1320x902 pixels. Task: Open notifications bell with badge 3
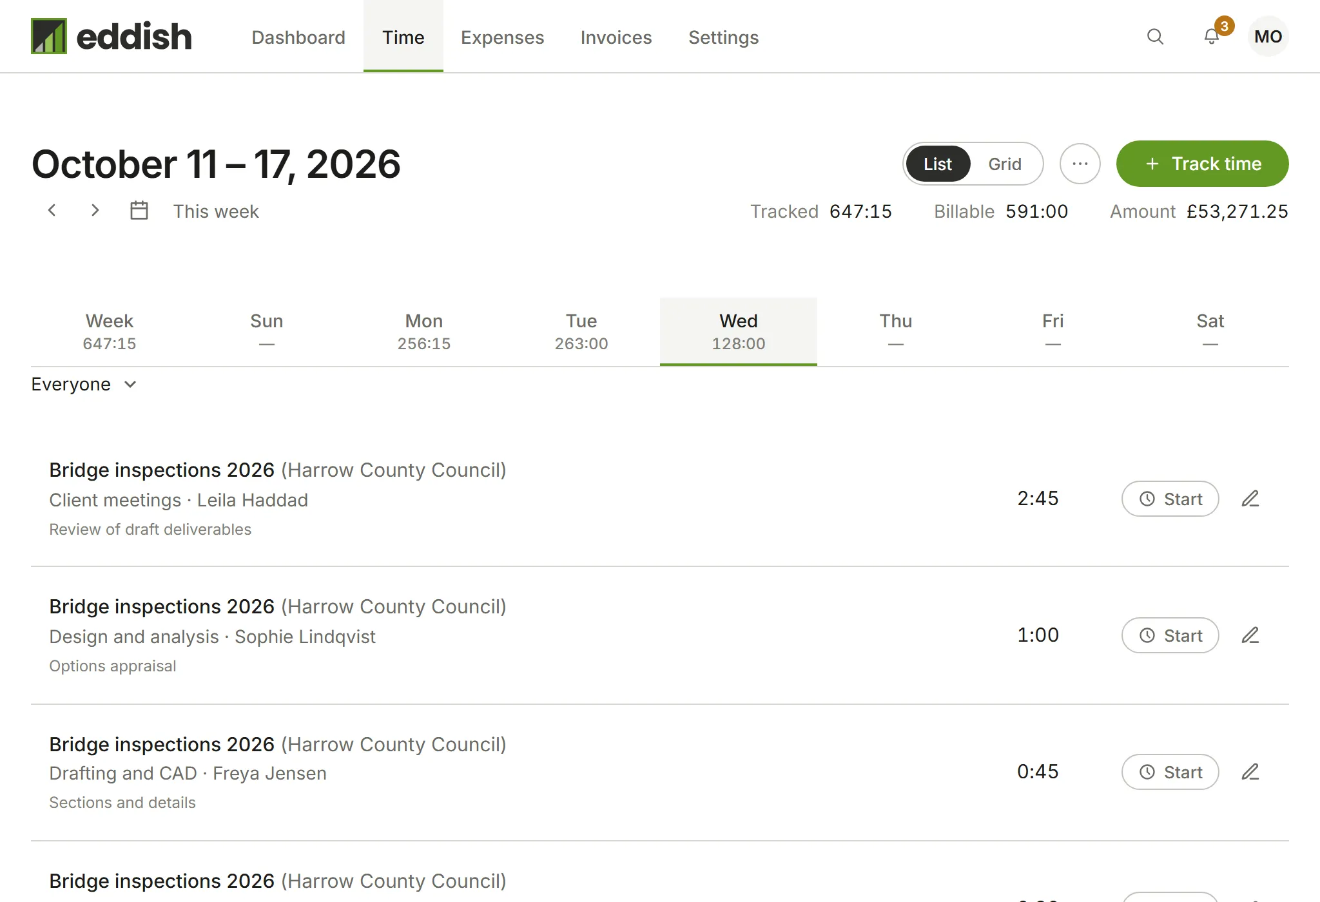[x=1212, y=36]
